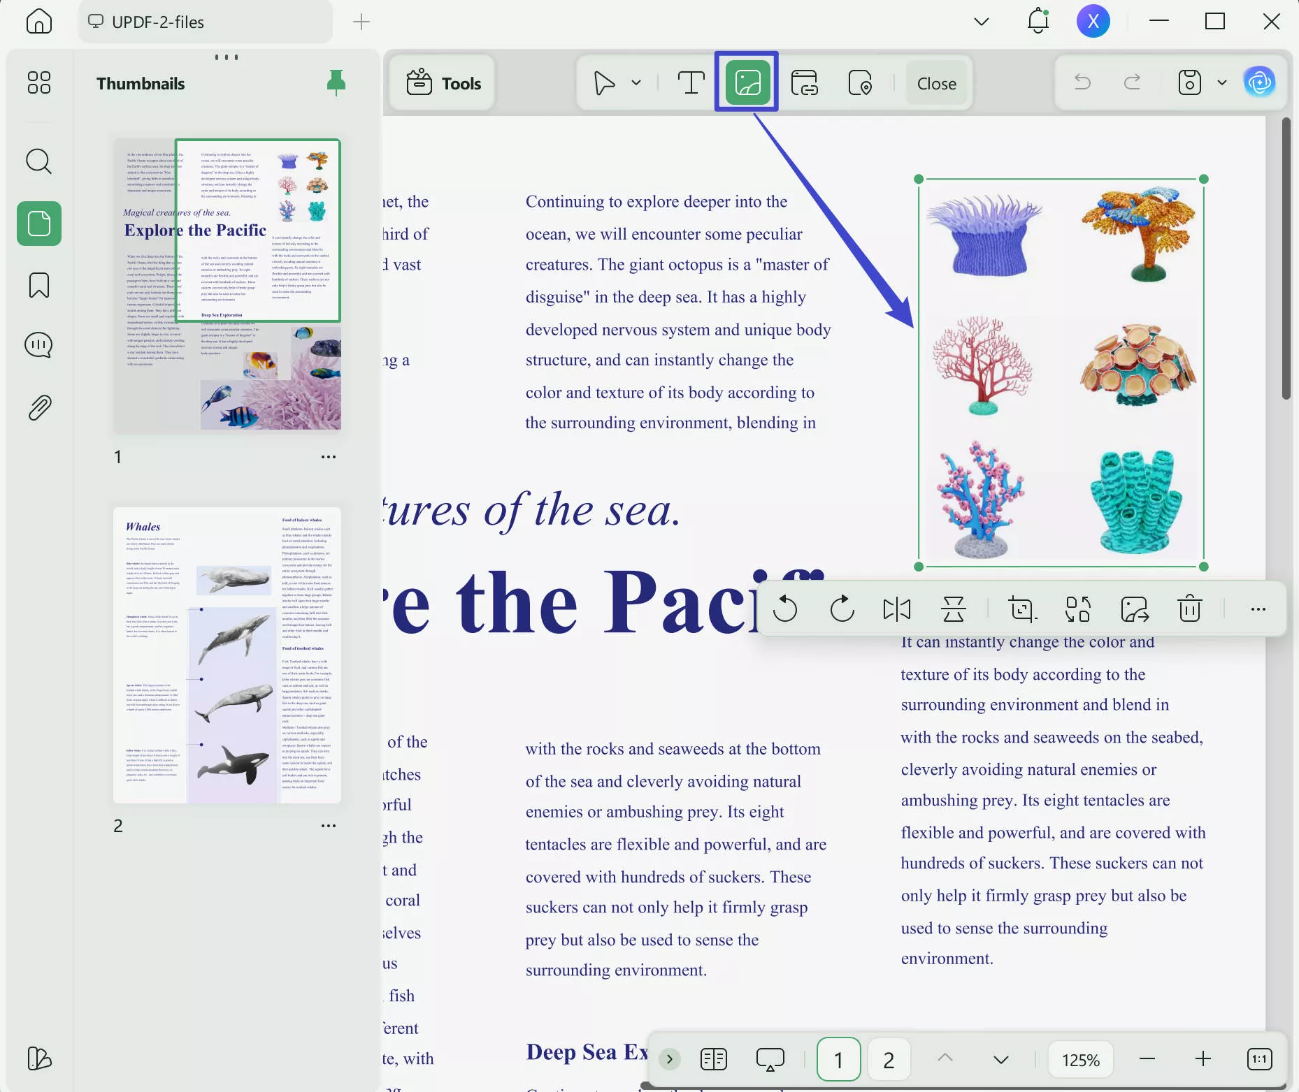1299x1092 pixels.
Task: Open the Link tool
Action: pyautogui.click(x=805, y=82)
